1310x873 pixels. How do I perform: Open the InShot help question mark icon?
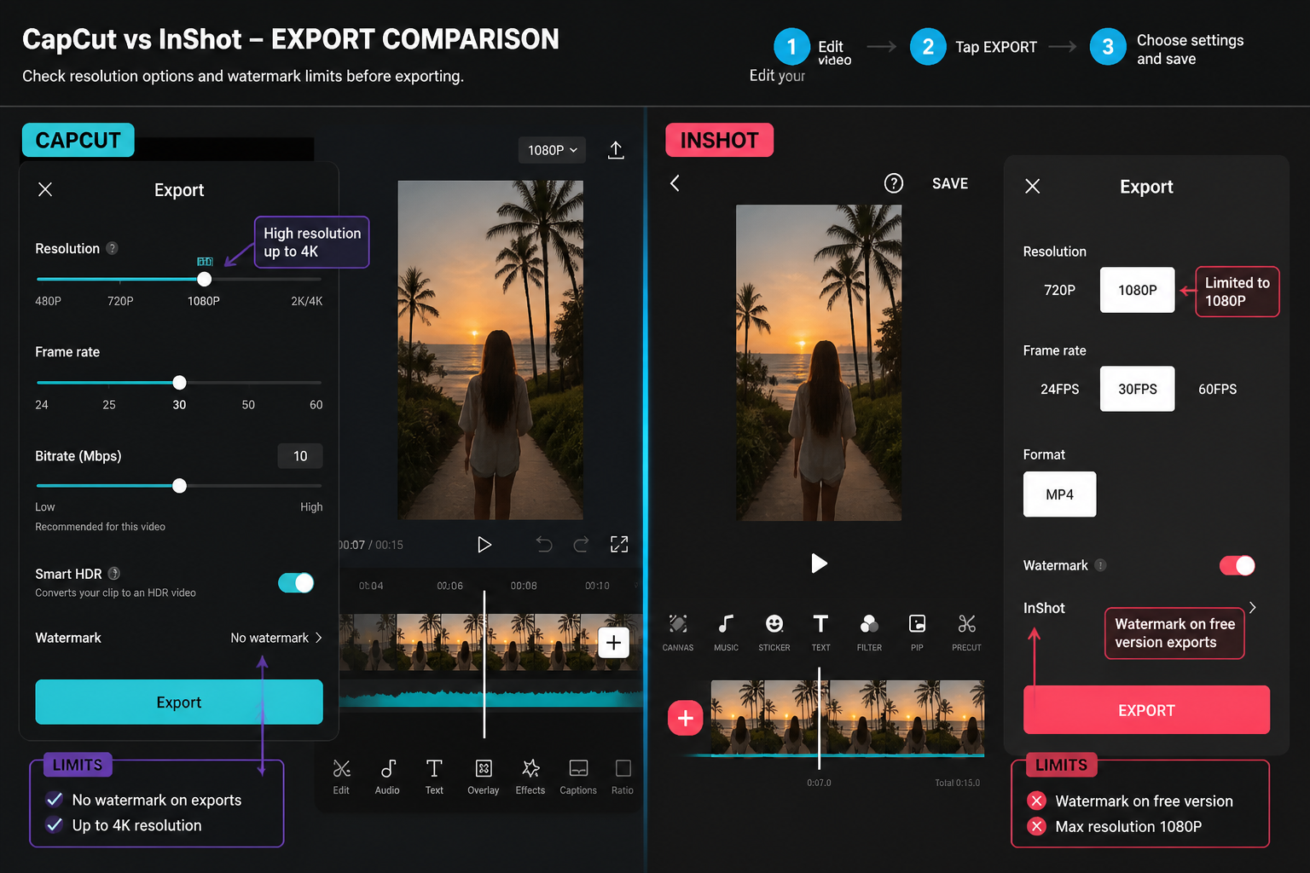click(x=893, y=183)
